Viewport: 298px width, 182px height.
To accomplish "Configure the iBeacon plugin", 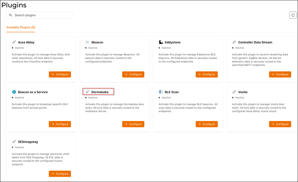I will click(133, 75).
